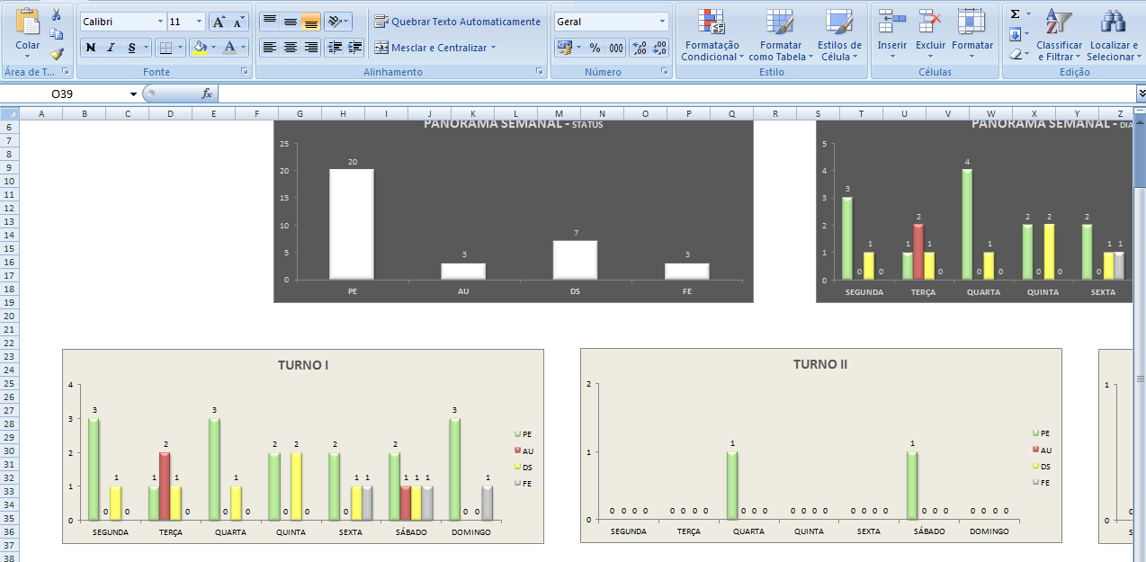Click the Cut scissors icon
Screen dimensions: 1146x562
coord(57,14)
